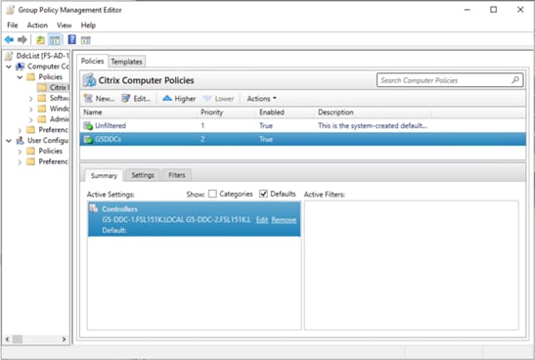Screen dimensions: 535x360
Task: Go back with the blue left arrow
Action: pos(9,40)
